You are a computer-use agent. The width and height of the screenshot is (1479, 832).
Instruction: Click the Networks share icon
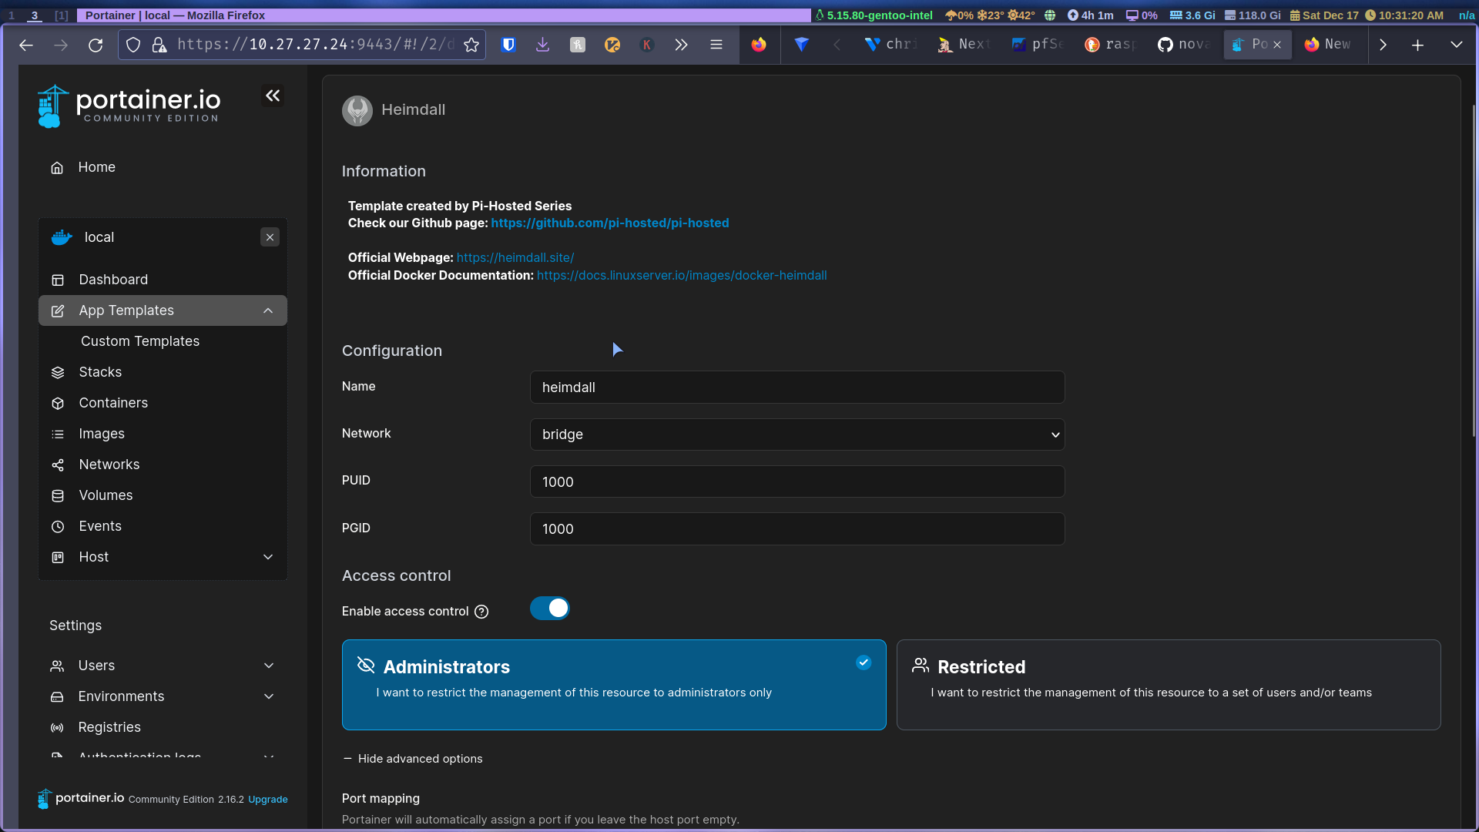[58, 465]
